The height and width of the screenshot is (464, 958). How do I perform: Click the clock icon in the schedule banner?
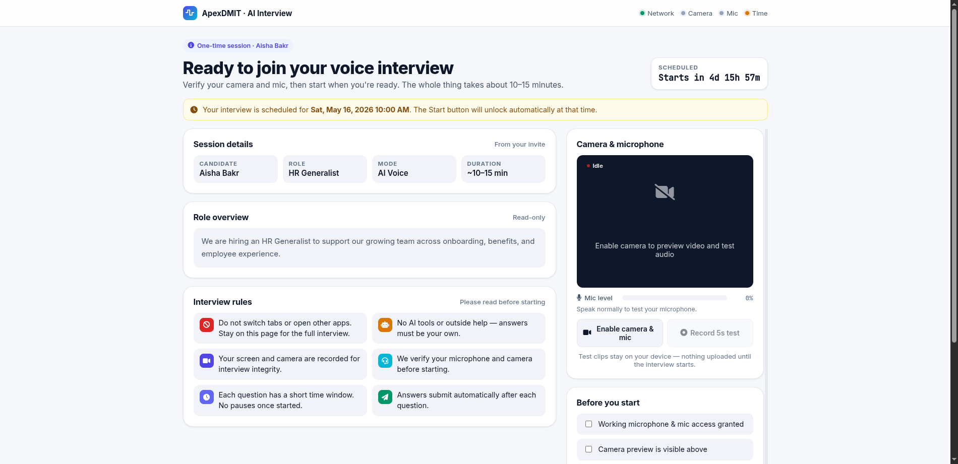click(194, 110)
